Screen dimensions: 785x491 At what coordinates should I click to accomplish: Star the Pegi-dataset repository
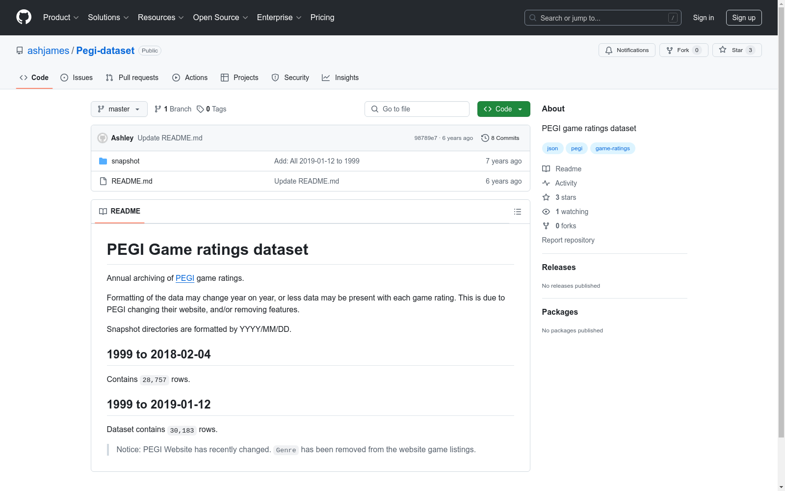click(x=737, y=50)
